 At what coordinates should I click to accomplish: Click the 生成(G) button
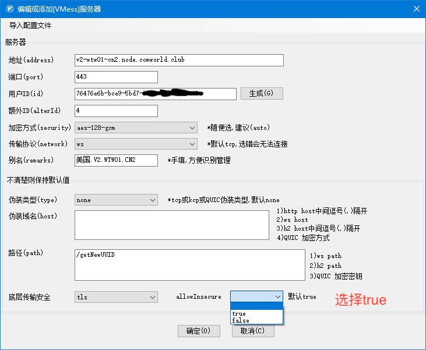[x=262, y=93]
